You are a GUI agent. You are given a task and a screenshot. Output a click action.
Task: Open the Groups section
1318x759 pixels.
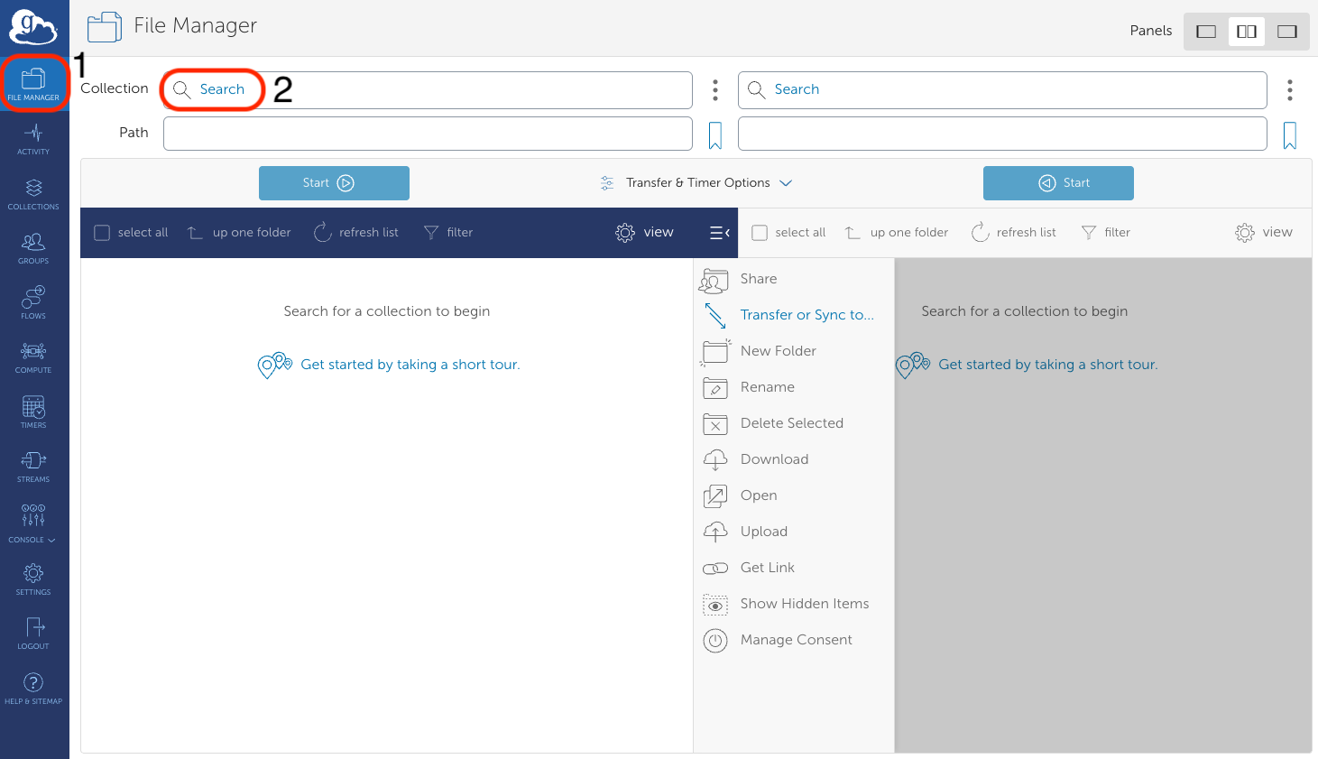(33, 248)
